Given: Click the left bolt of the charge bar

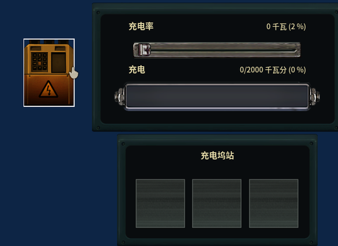Looking at the screenshot, I should (x=119, y=97).
